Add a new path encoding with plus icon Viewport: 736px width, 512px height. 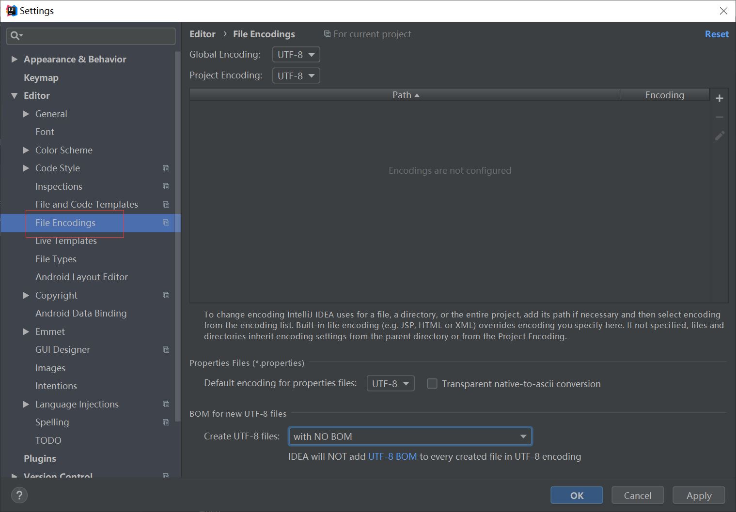click(x=720, y=98)
